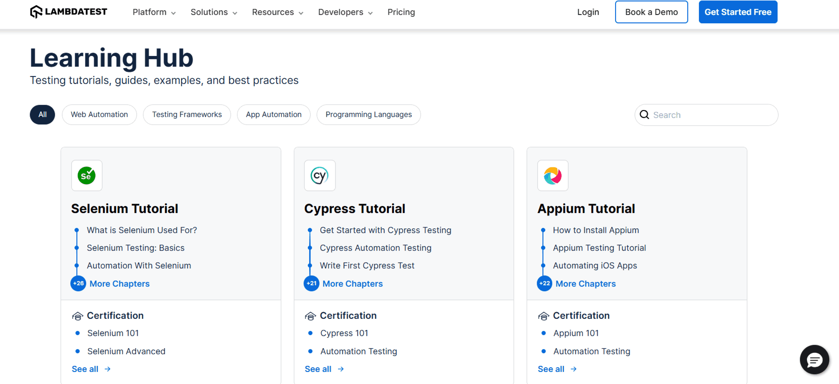
Task: Click the arrow next to Selenium See all
Action: pyautogui.click(x=108, y=369)
